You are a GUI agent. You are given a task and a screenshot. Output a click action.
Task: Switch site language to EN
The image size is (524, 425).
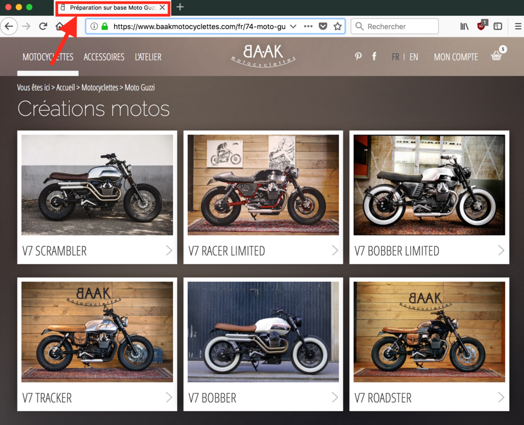coord(413,57)
